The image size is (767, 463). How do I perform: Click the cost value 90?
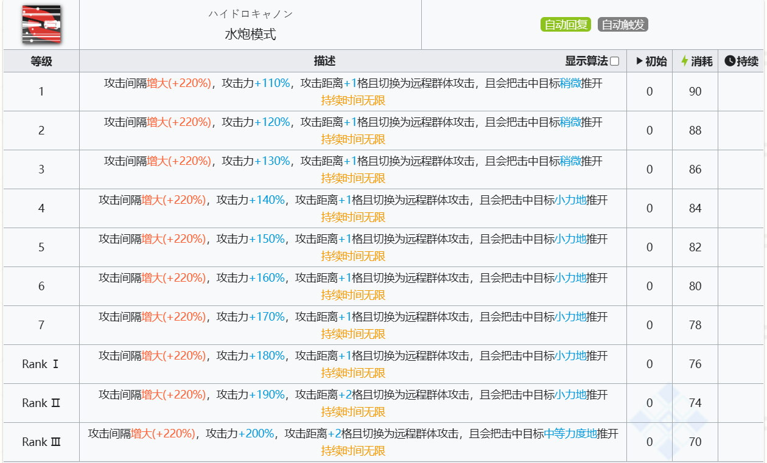coord(695,92)
